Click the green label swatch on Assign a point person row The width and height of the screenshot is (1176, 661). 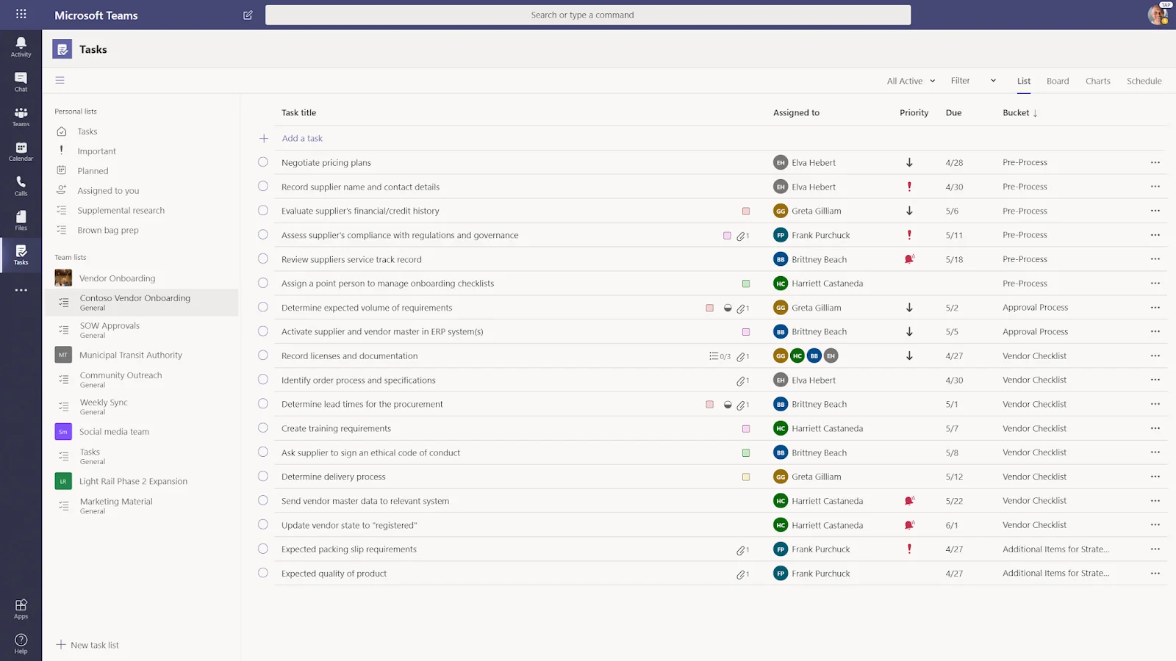pyautogui.click(x=746, y=283)
